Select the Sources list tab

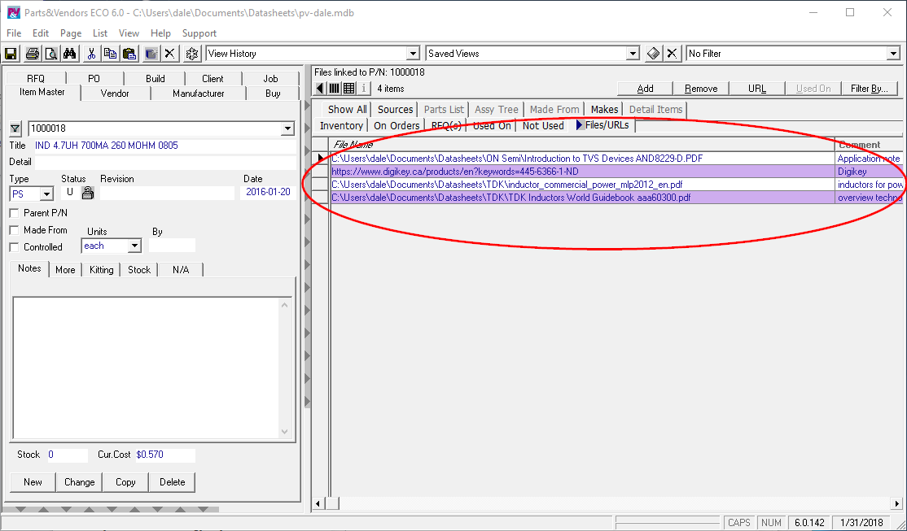[395, 109]
